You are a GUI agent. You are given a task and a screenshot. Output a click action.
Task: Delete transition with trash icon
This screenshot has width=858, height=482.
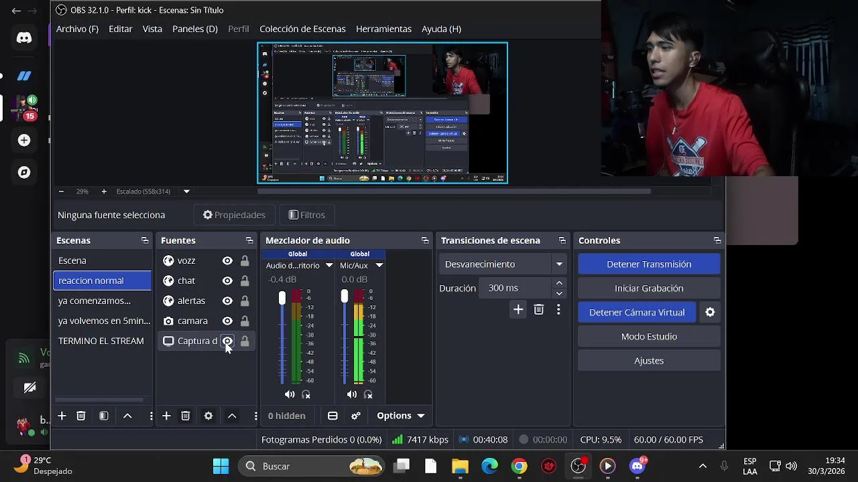tap(539, 309)
